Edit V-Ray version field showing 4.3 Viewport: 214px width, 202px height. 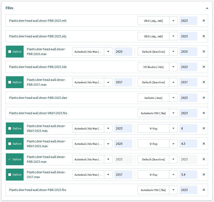coord(188,144)
